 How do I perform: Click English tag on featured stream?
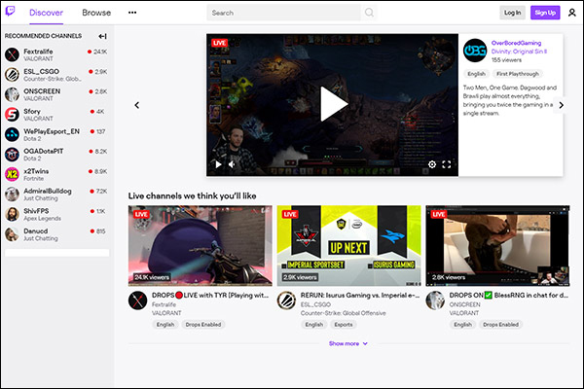pos(476,74)
